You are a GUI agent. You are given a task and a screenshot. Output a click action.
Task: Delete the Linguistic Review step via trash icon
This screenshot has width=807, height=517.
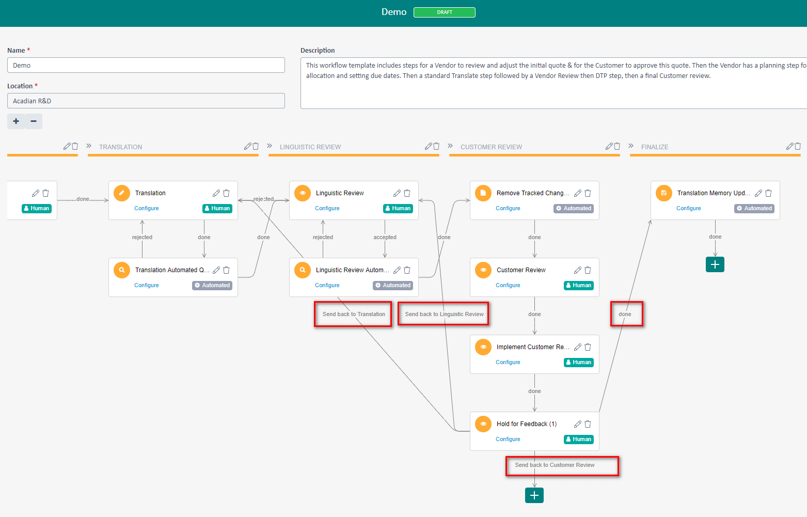pos(407,193)
